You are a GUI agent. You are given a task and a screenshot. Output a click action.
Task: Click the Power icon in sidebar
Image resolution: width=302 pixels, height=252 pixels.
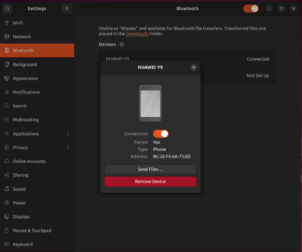7,203
